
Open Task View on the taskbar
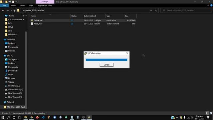20,117
